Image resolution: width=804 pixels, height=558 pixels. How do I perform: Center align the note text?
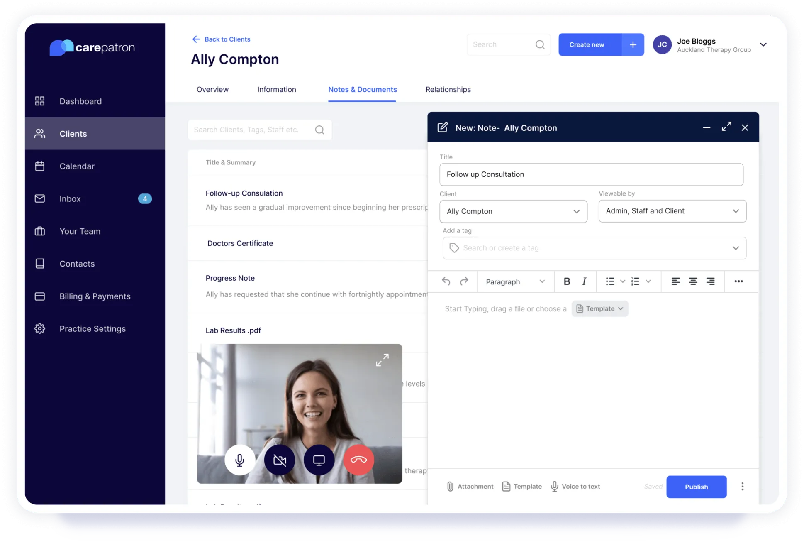pyautogui.click(x=693, y=281)
